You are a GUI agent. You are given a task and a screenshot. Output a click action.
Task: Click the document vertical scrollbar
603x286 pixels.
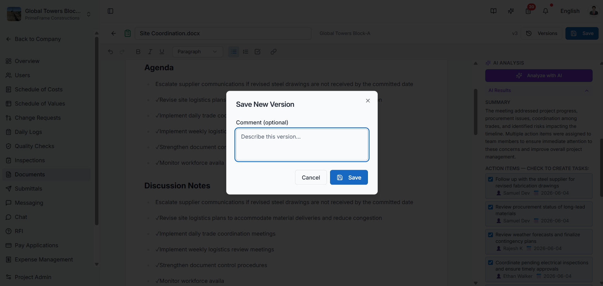click(476, 112)
